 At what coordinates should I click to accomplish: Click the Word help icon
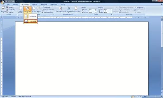click(162, 4)
